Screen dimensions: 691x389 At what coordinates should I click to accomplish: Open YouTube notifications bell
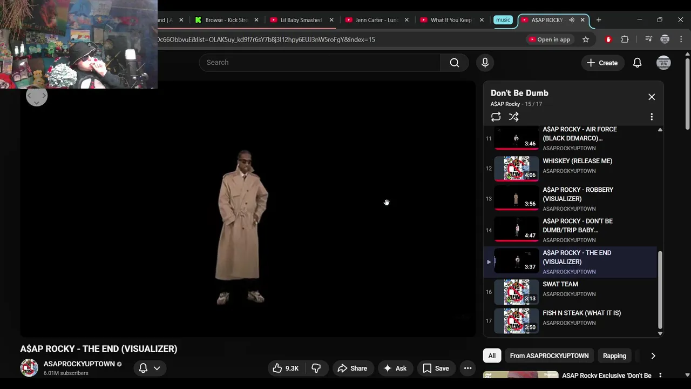coord(637,63)
